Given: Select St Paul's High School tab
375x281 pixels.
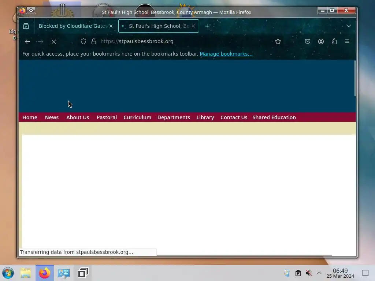Looking at the screenshot, I should click(x=159, y=26).
